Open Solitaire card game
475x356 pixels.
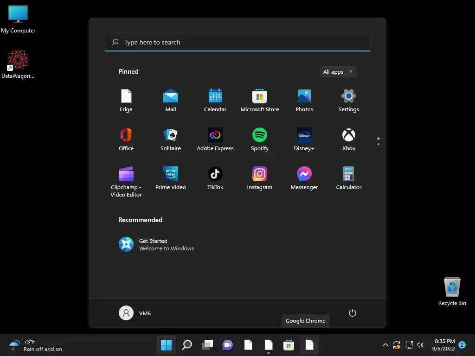pyautogui.click(x=171, y=139)
